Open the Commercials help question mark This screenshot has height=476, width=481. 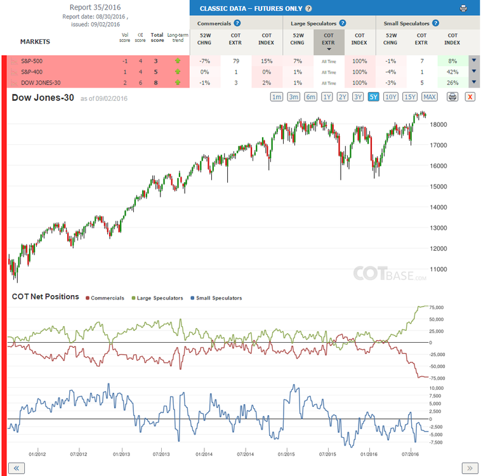tap(237, 23)
